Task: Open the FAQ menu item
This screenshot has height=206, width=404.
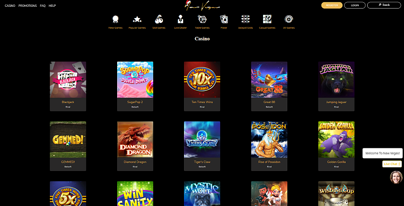Action: 43,6
